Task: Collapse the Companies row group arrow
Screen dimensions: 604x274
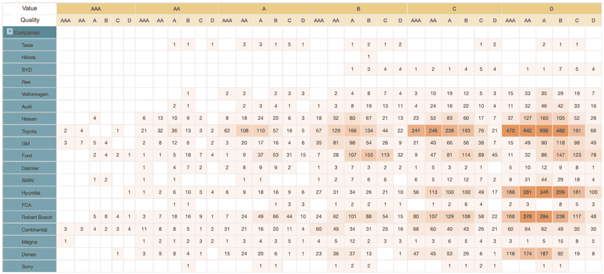Action: [10, 32]
